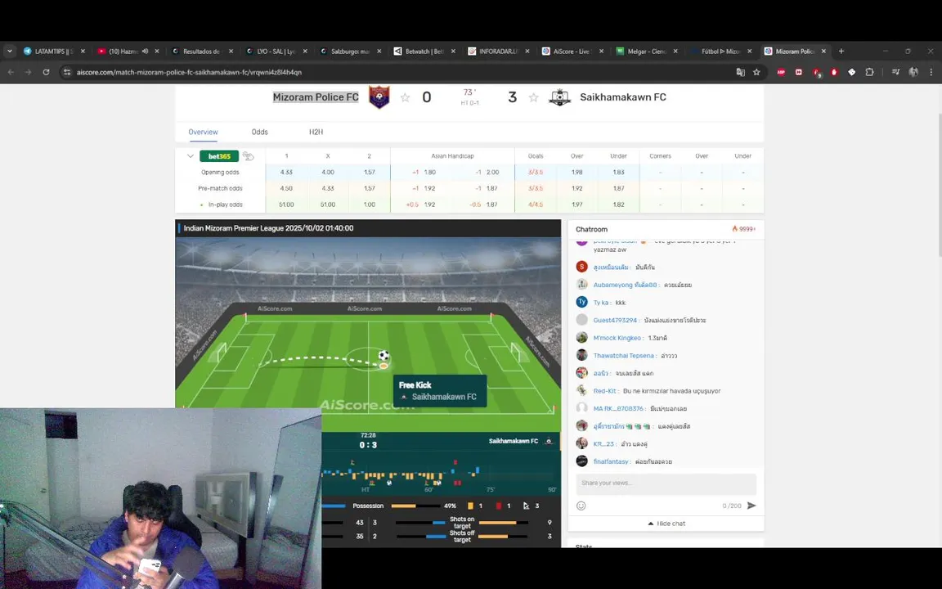Viewport: 942px width, 589px height.
Task: Open a new browser tab
Action: (x=841, y=51)
